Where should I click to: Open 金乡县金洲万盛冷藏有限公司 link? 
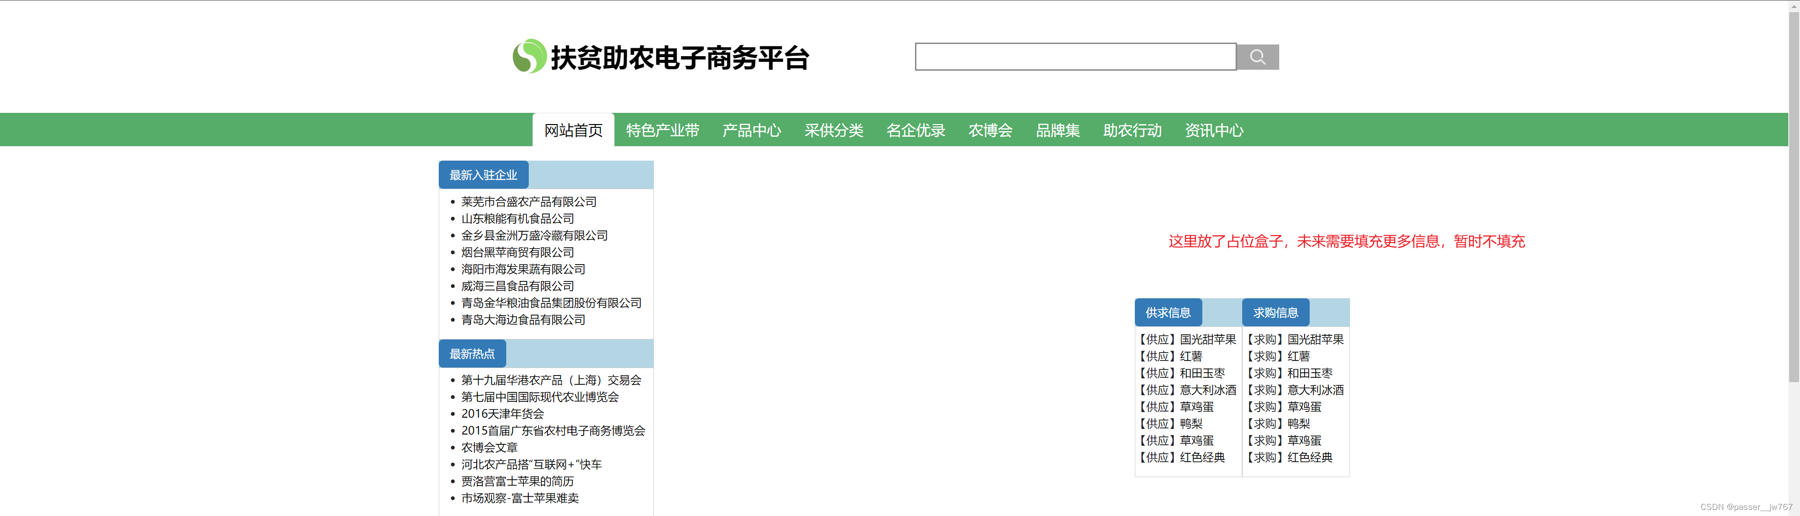[x=534, y=236]
